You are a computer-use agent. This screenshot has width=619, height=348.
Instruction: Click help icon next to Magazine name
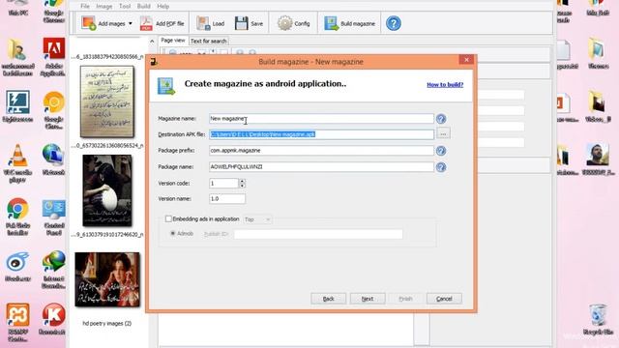coord(441,119)
